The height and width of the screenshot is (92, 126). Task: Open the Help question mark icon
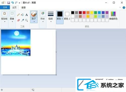coord(124,8)
